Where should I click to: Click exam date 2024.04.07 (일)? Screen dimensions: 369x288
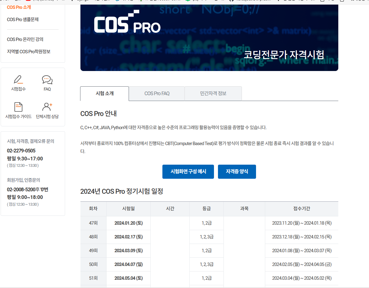128,264
